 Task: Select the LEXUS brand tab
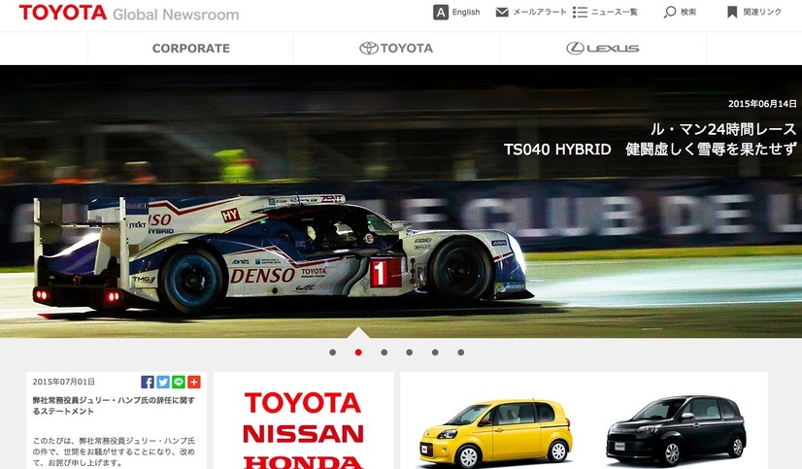tap(603, 49)
